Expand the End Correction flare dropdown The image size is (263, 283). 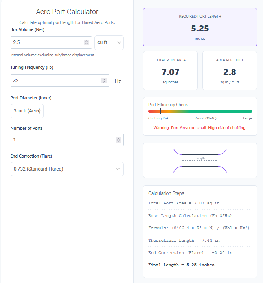(x=67, y=169)
